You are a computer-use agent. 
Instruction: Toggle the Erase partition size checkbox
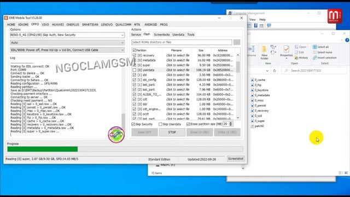click(x=188, y=124)
